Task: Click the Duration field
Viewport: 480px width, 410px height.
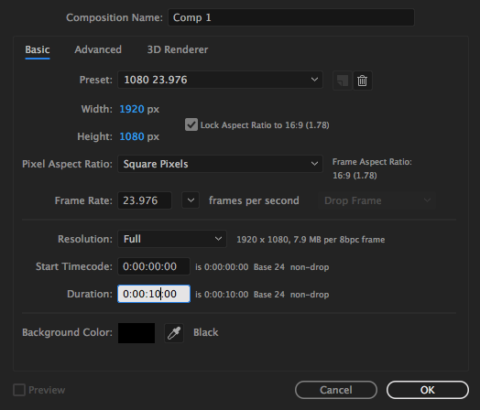Action: pos(154,294)
